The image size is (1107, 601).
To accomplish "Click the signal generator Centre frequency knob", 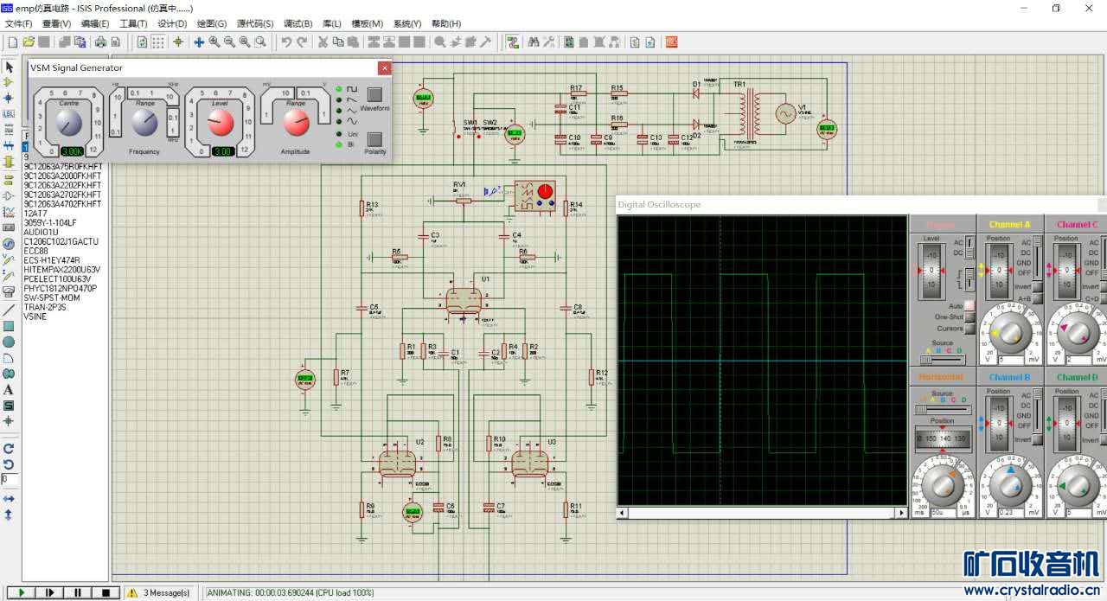I will tap(67, 125).
